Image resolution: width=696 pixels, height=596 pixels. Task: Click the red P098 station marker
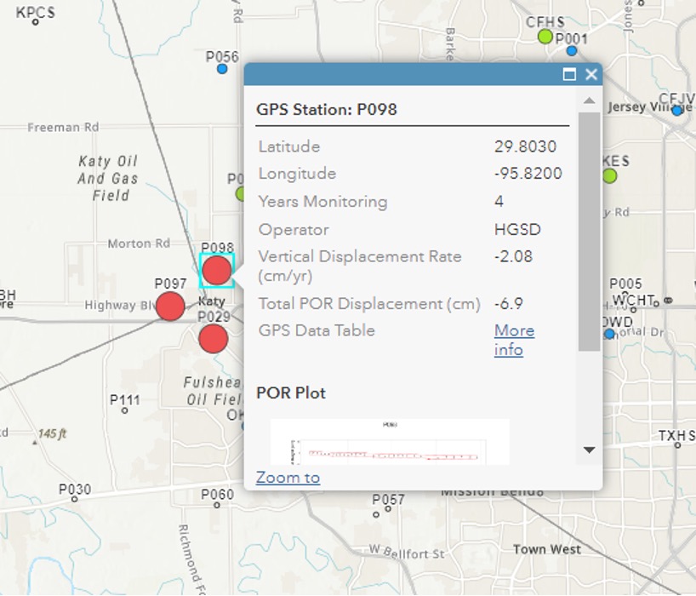pyautogui.click(x=217, y=270)
